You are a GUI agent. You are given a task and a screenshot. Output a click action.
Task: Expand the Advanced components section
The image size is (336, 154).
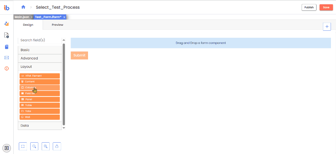point(40,58)
